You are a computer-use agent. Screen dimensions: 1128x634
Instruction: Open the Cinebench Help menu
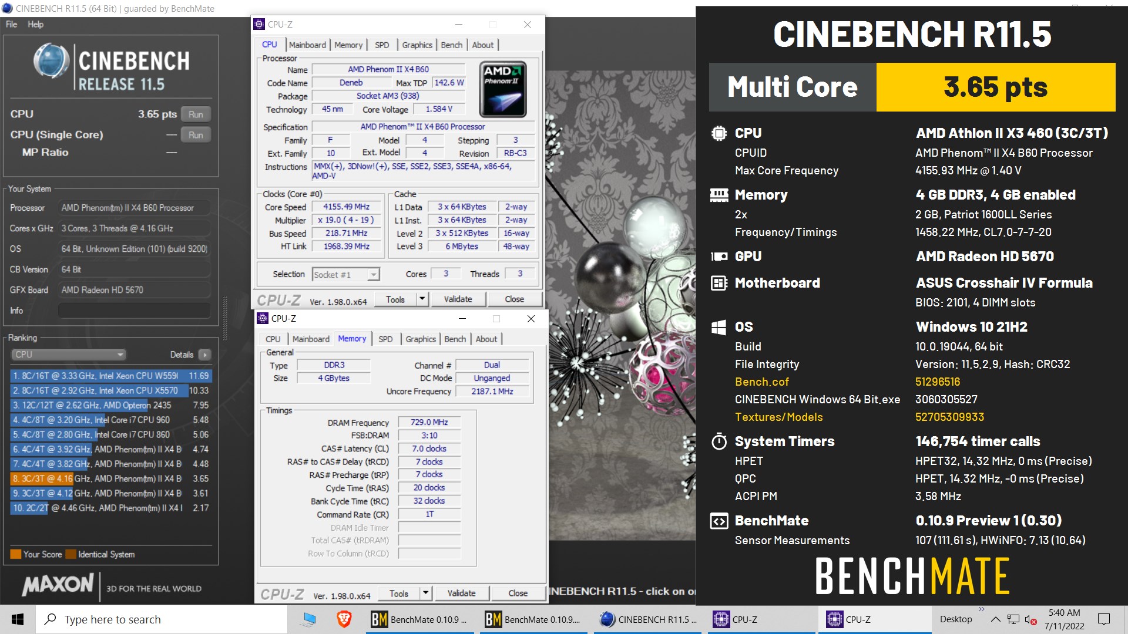35,25
